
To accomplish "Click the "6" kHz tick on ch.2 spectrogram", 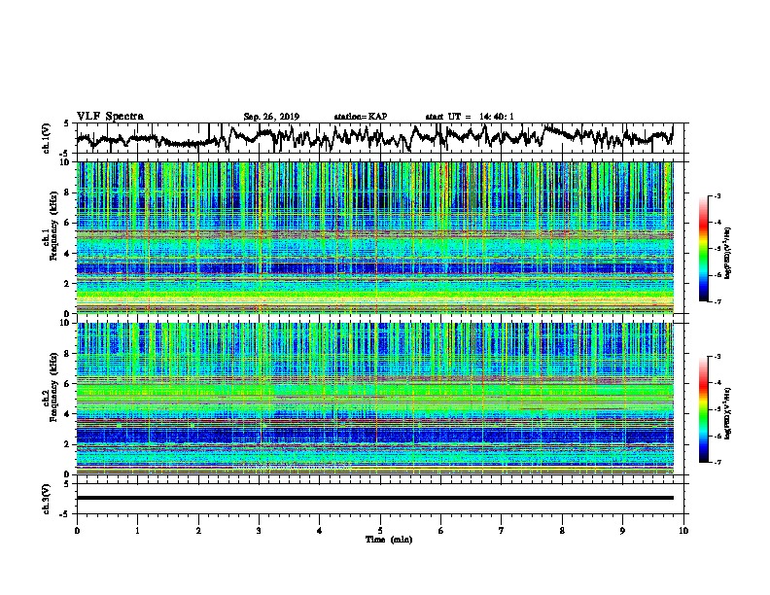I will pos(68,384).
